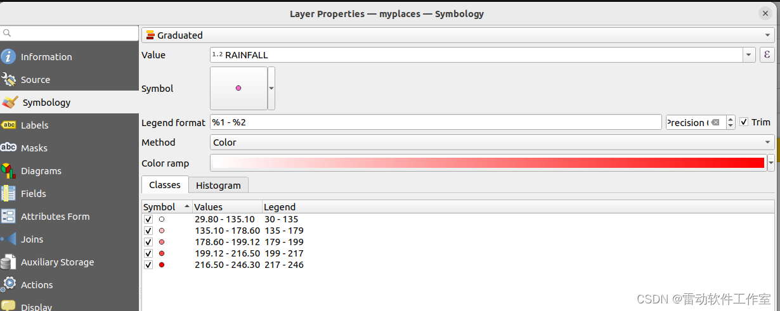The height and width of the screenshot is (311, 780).
Task: Click the sidebar search field
Action: click(x=69, y=33)
